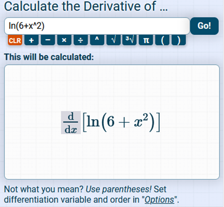Open the Options link
224x207 pixels.
(159, 200)
